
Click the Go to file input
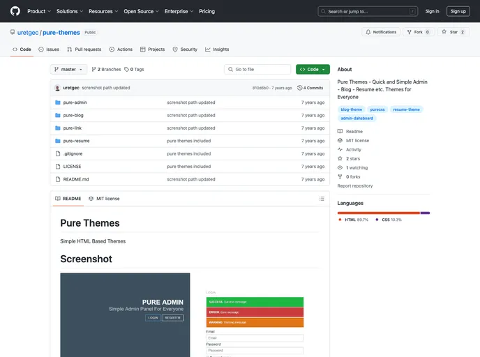(257, 70)
